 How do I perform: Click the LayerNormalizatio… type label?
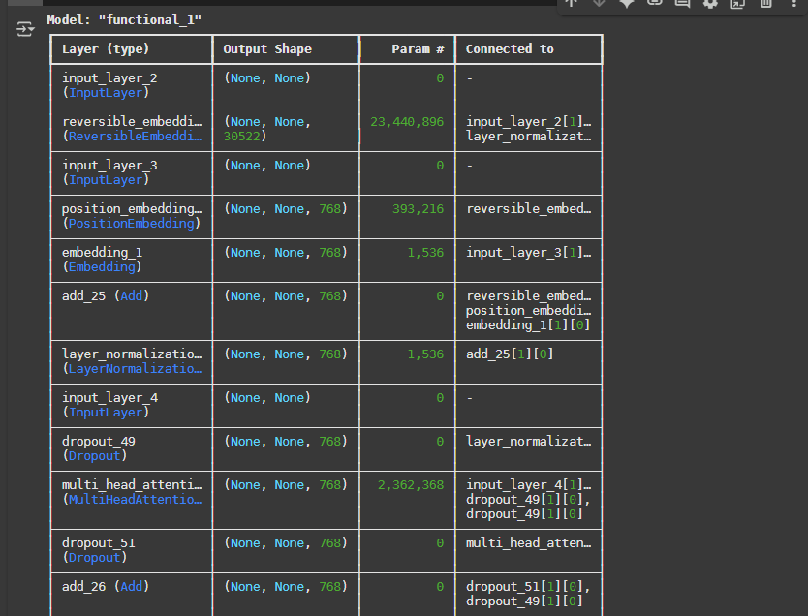[x=135, y=369]
